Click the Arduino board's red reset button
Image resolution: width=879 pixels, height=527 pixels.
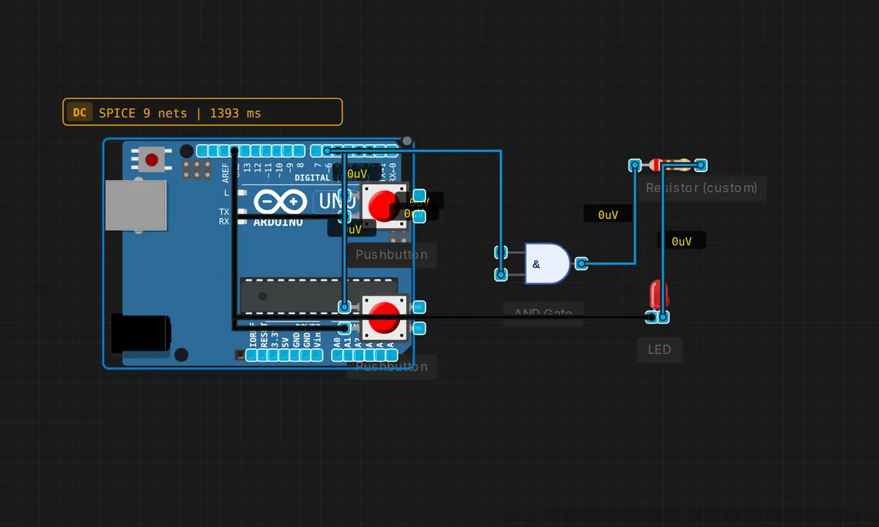[152, 159]
